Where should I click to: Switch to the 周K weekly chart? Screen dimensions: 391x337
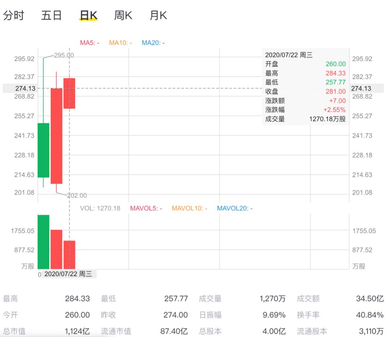123,16
